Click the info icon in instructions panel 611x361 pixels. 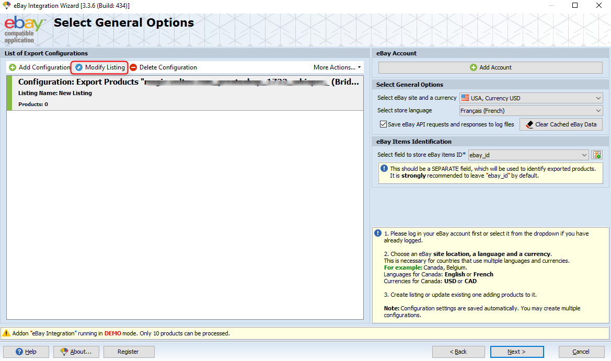coord(378,234)
